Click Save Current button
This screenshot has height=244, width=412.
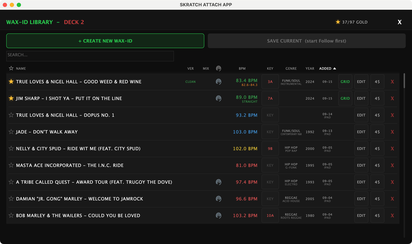click(307, 41)
